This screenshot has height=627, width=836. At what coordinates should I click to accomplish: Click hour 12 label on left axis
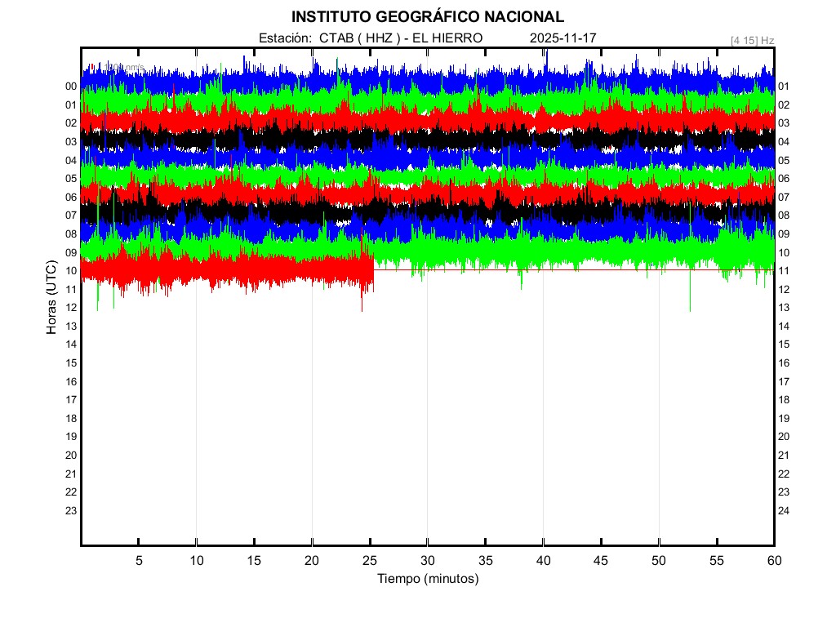(71, 308)
